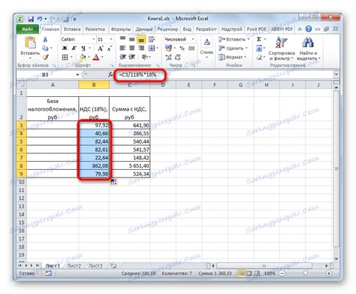Viewport: 356px width, 294px height.
Task: Open Сортировка и фильтр menu
Action: [x=282, y=49]
